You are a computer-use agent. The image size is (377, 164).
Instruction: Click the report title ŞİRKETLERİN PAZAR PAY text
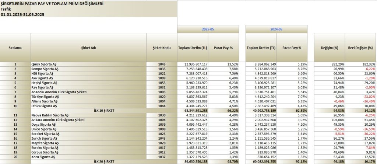pyautogui.click(x=52, y=4)
